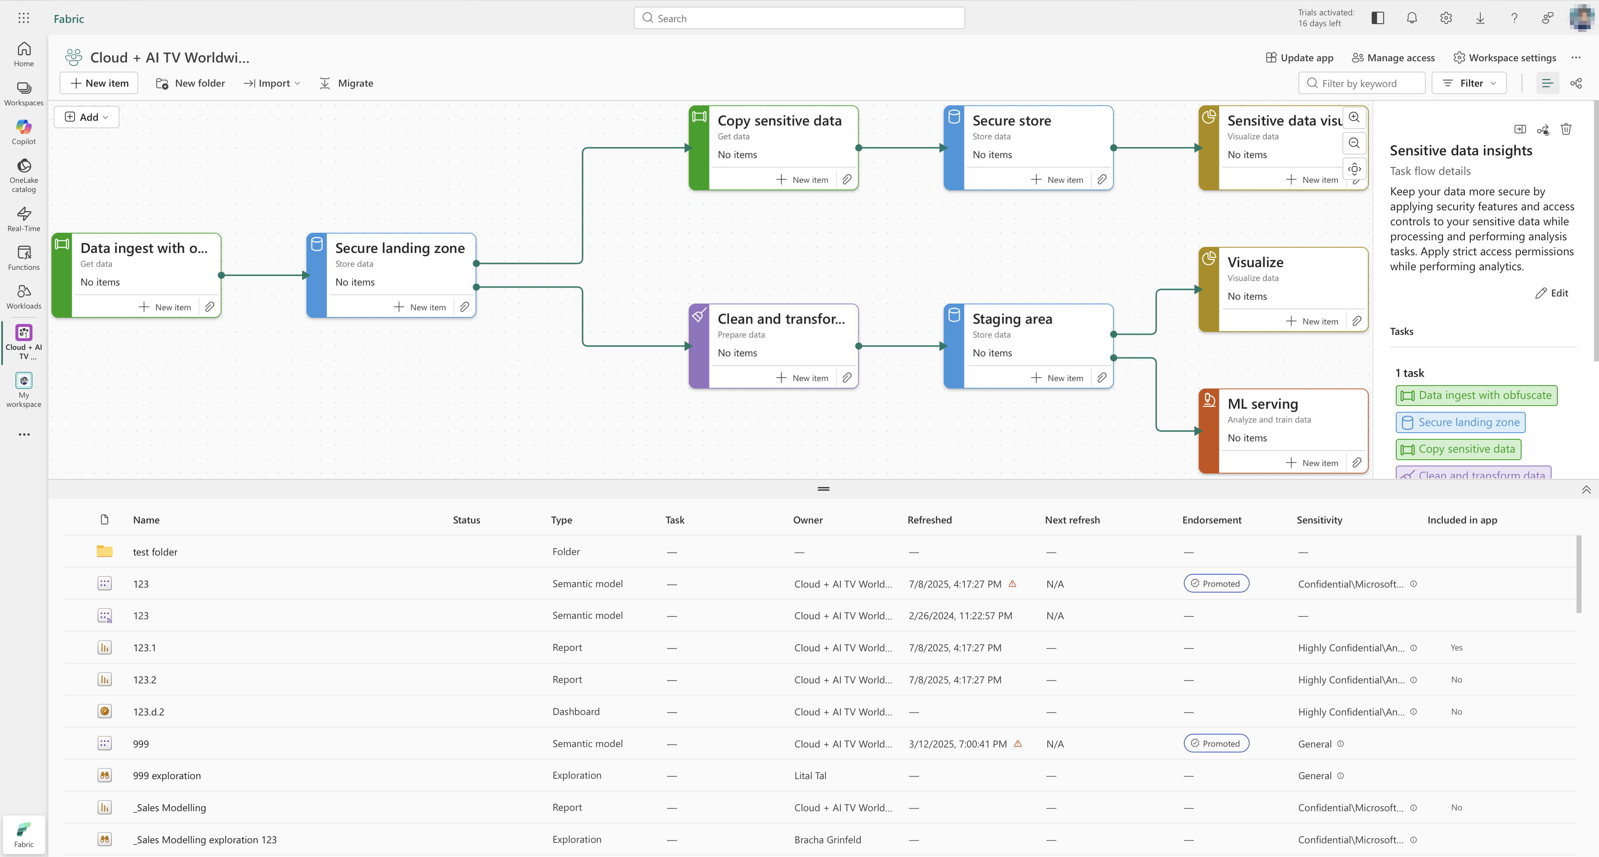Open the _Sales Modelling report
The width and height of the screenshot is (1599, 857).
[x=169, y=807]
